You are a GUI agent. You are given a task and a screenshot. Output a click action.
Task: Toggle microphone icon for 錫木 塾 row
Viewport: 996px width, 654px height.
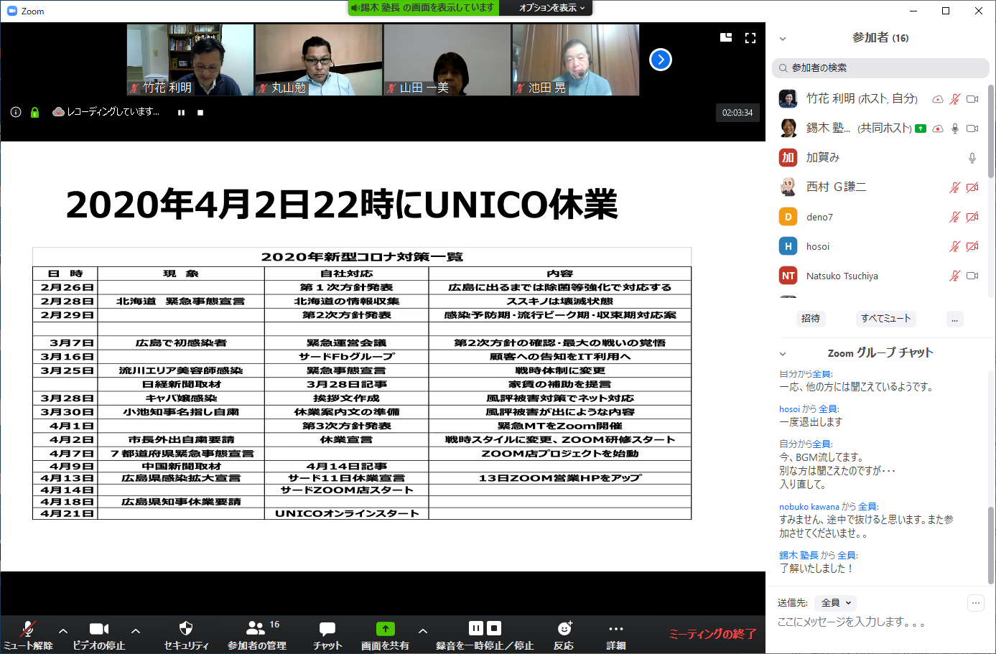point(954,129)
